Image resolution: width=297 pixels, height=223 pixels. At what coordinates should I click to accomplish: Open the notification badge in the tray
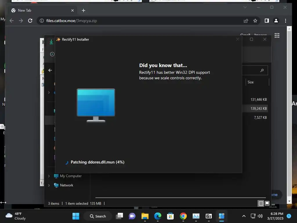click(x=289, y=216)
